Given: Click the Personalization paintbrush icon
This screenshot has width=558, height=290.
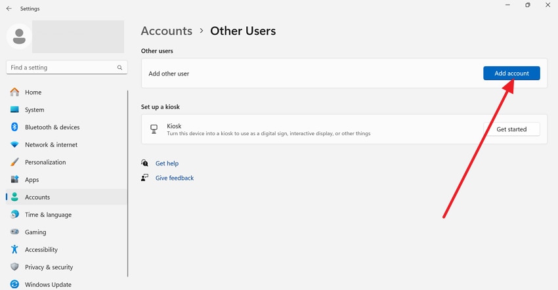Looking at the screenshot, I should (14, 162).
